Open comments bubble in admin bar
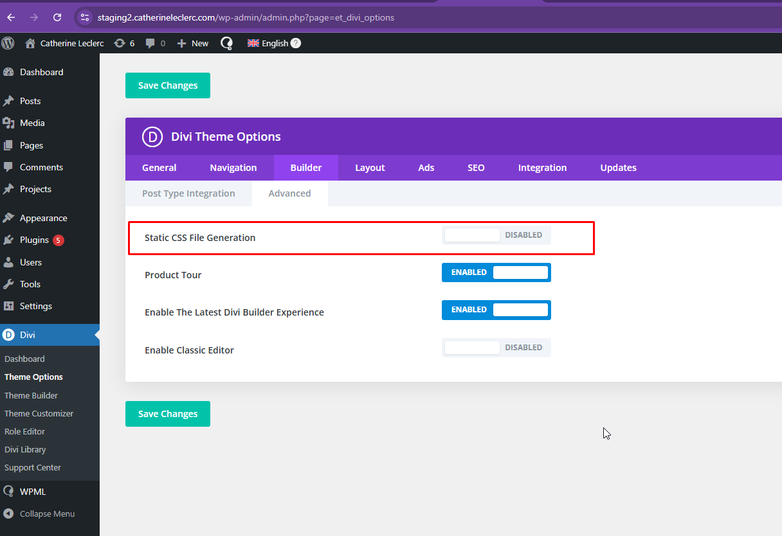 tap(155, 43)
